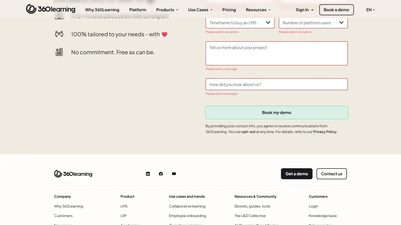Screen dimensions: 401x225
Task: Click the 360learning logo in the header
Action: coord(51,9)
